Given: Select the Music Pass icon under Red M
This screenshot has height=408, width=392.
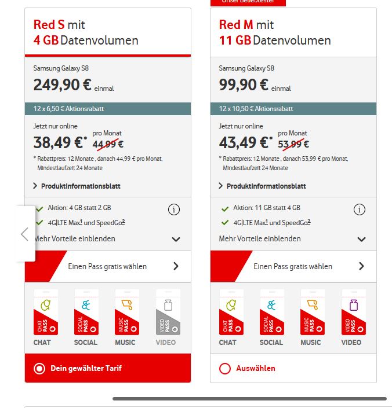Looking at the screenshot, I should point(311,313).
